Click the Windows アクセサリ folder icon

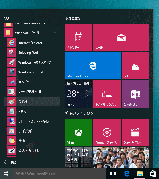[x=8, y=33]
